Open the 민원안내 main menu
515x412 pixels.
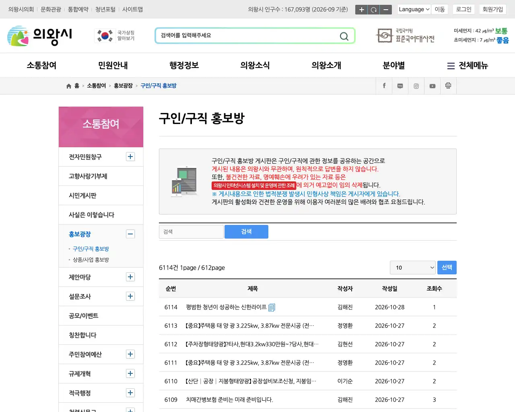[113, 65]
